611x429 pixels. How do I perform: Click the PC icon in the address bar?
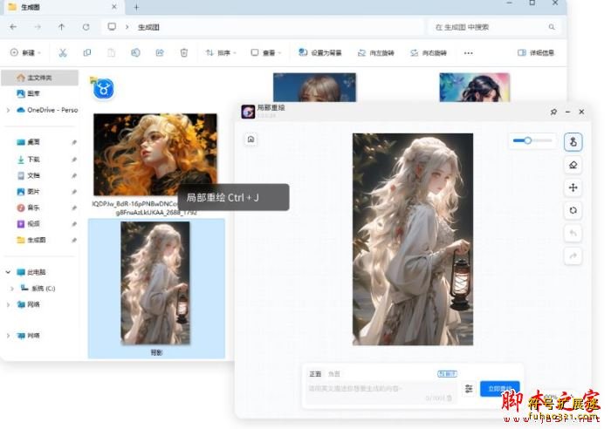(112, 27)
